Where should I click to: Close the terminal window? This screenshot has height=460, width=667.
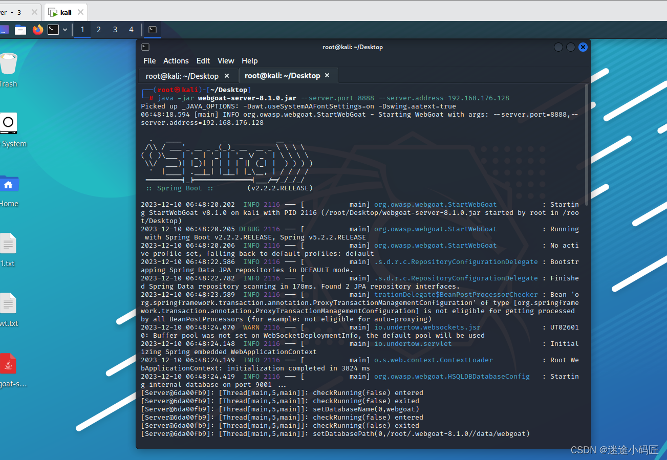(583, 47)
